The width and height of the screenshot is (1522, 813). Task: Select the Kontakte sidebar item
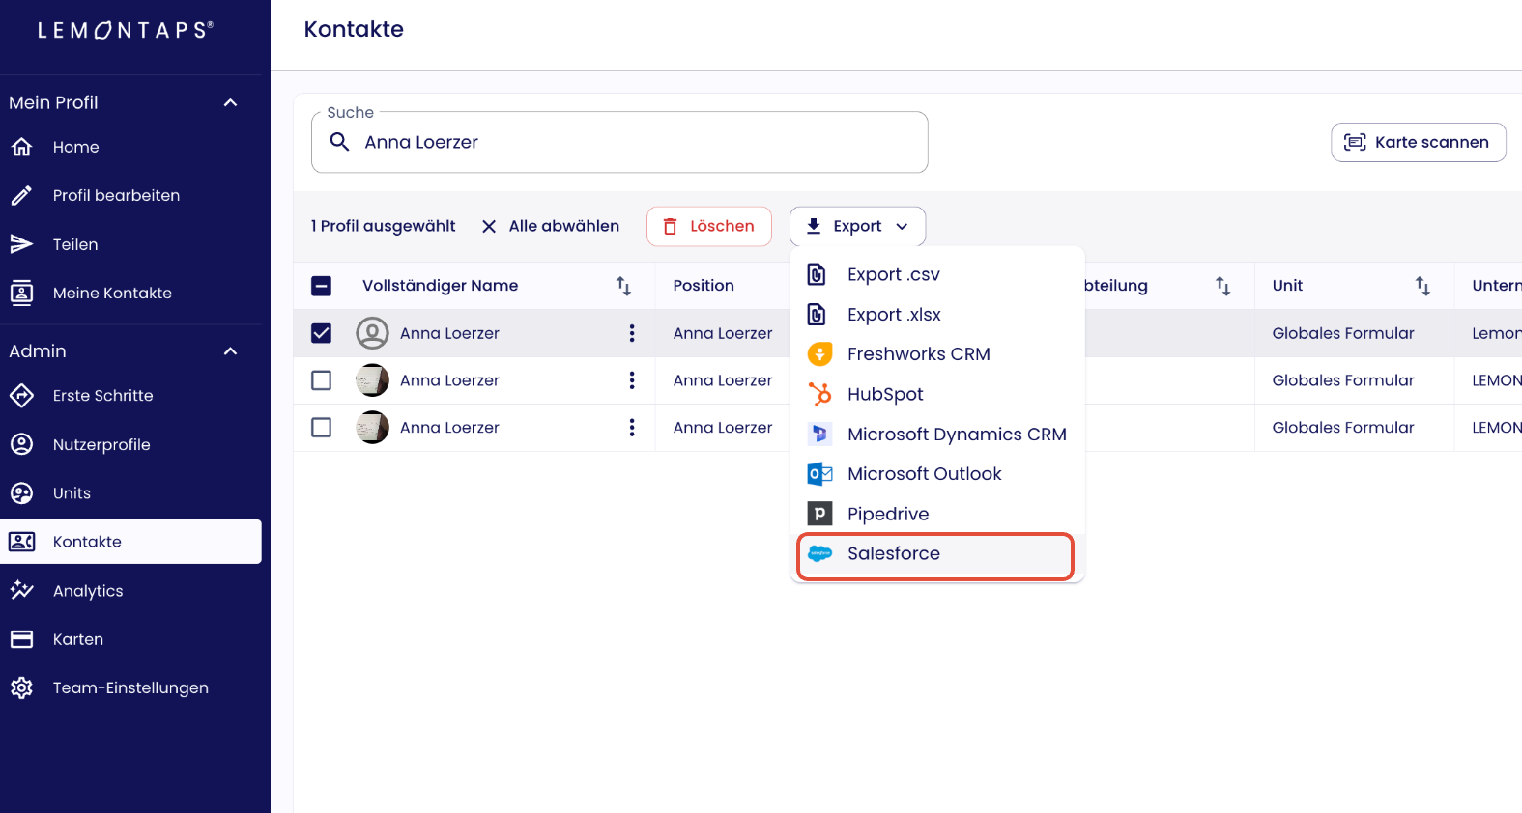(130, 542)
